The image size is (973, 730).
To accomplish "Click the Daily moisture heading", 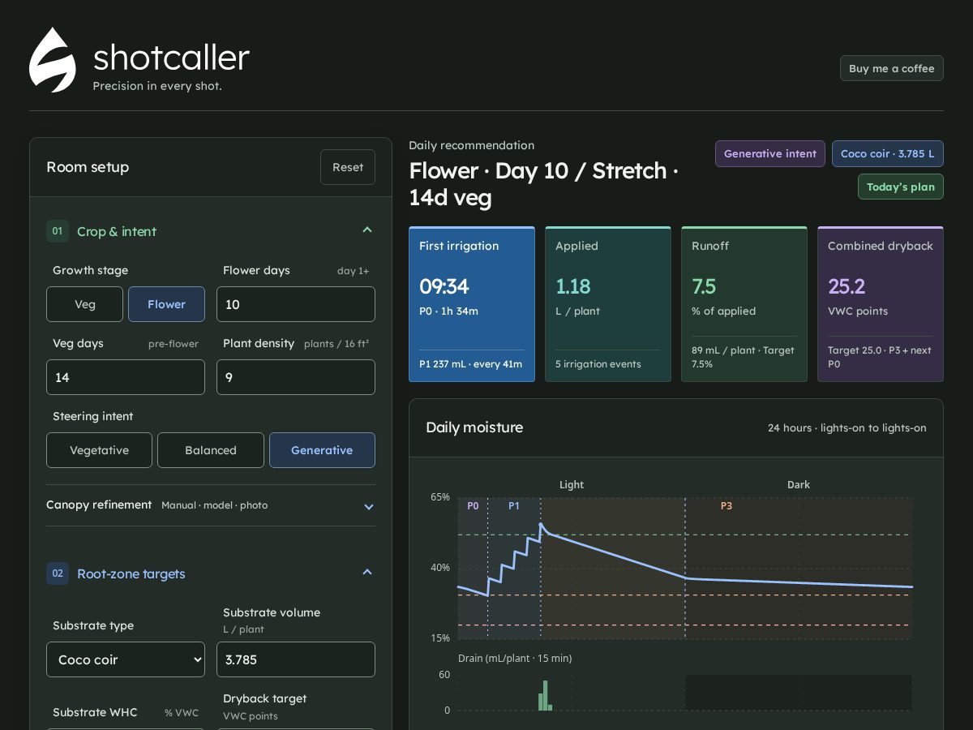I will click(x=474, y=427).
